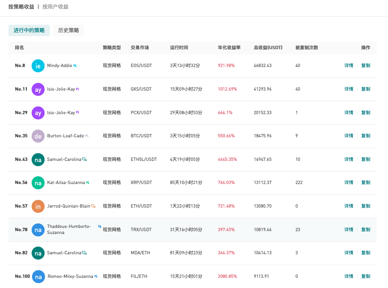This screenshot has width=388, height=288.
Task: Click Jarrod-Quinlan-Blain's orange 'in' avatar
Action: pyautogui.click(x=38, y=206)
